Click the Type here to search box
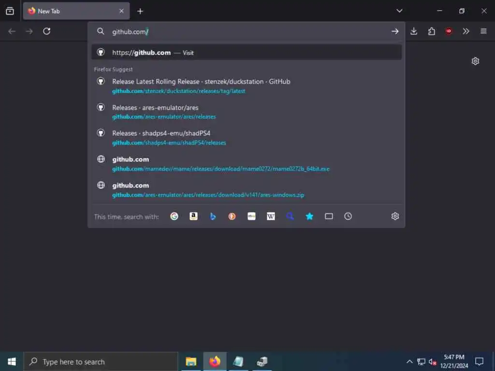 coord(101,361)
